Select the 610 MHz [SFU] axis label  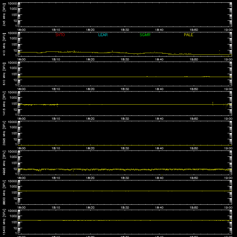(x=4, y=74)
